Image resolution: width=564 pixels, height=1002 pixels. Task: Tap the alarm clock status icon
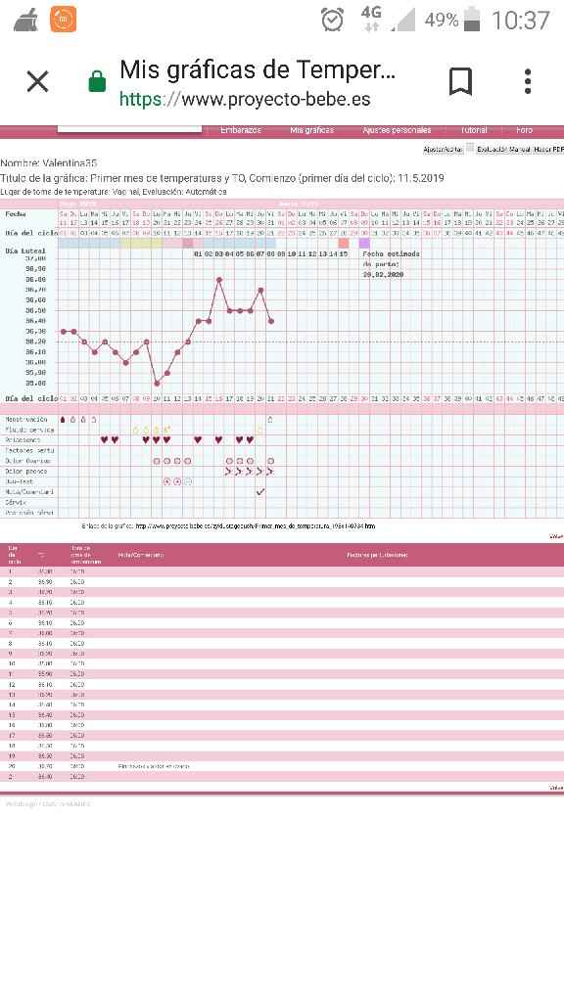pos(333,20)
